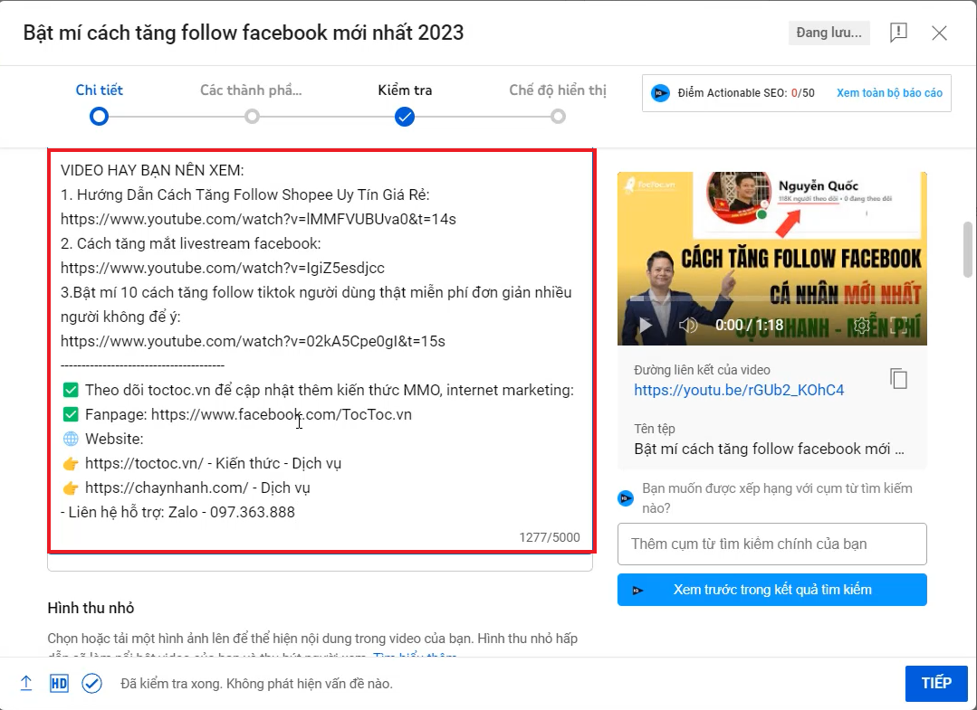Copy the video link with the copy icon
Screen dimensions: 977x710
(898, 379)
